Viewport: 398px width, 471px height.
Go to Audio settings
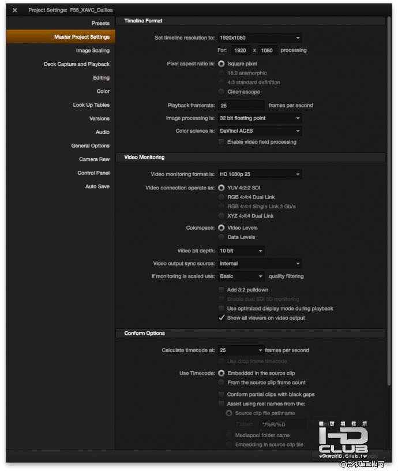102,132
